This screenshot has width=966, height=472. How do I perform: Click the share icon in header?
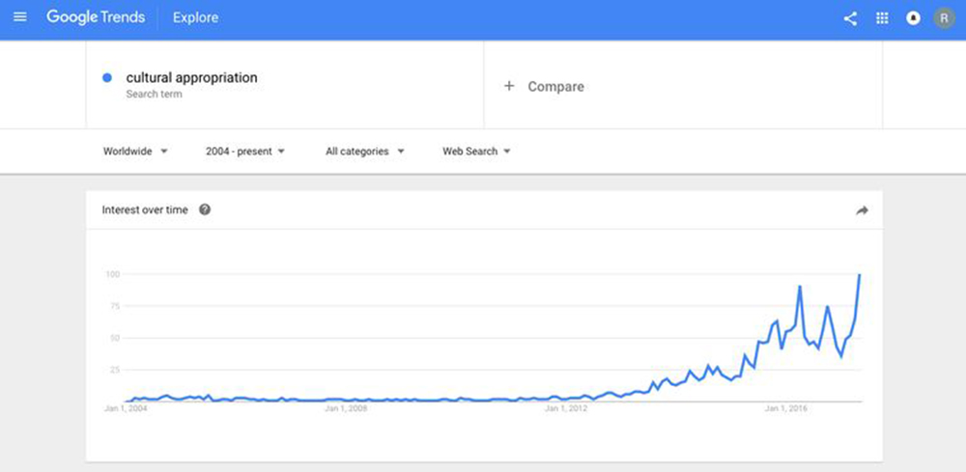850,18
